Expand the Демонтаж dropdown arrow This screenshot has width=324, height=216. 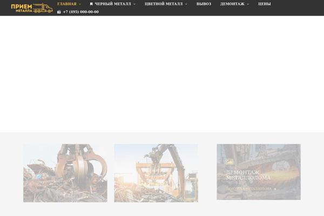pyautogui.click(x=248, y=4)
